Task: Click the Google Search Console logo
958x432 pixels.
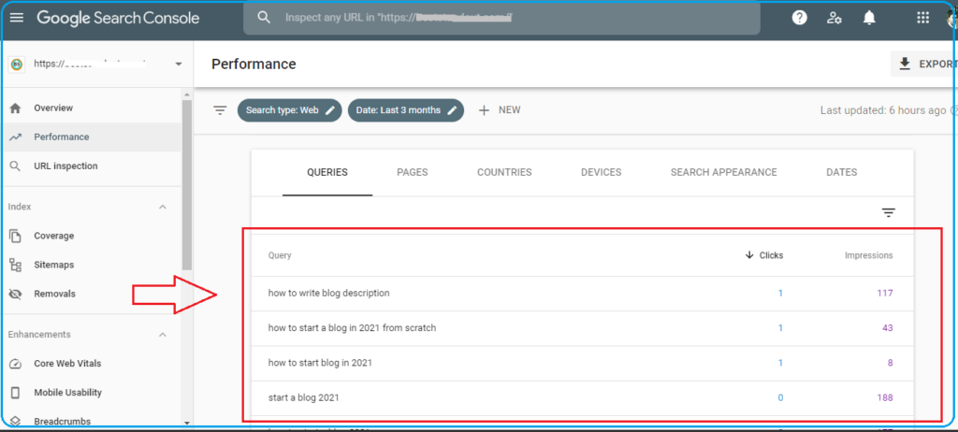Action: 118,18
